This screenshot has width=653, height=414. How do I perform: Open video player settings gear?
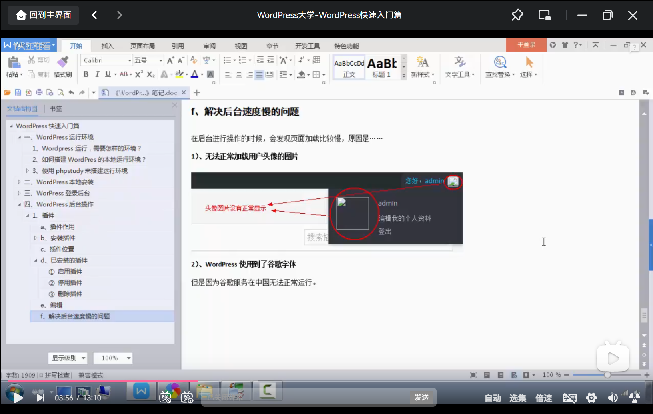pos(591,398)
